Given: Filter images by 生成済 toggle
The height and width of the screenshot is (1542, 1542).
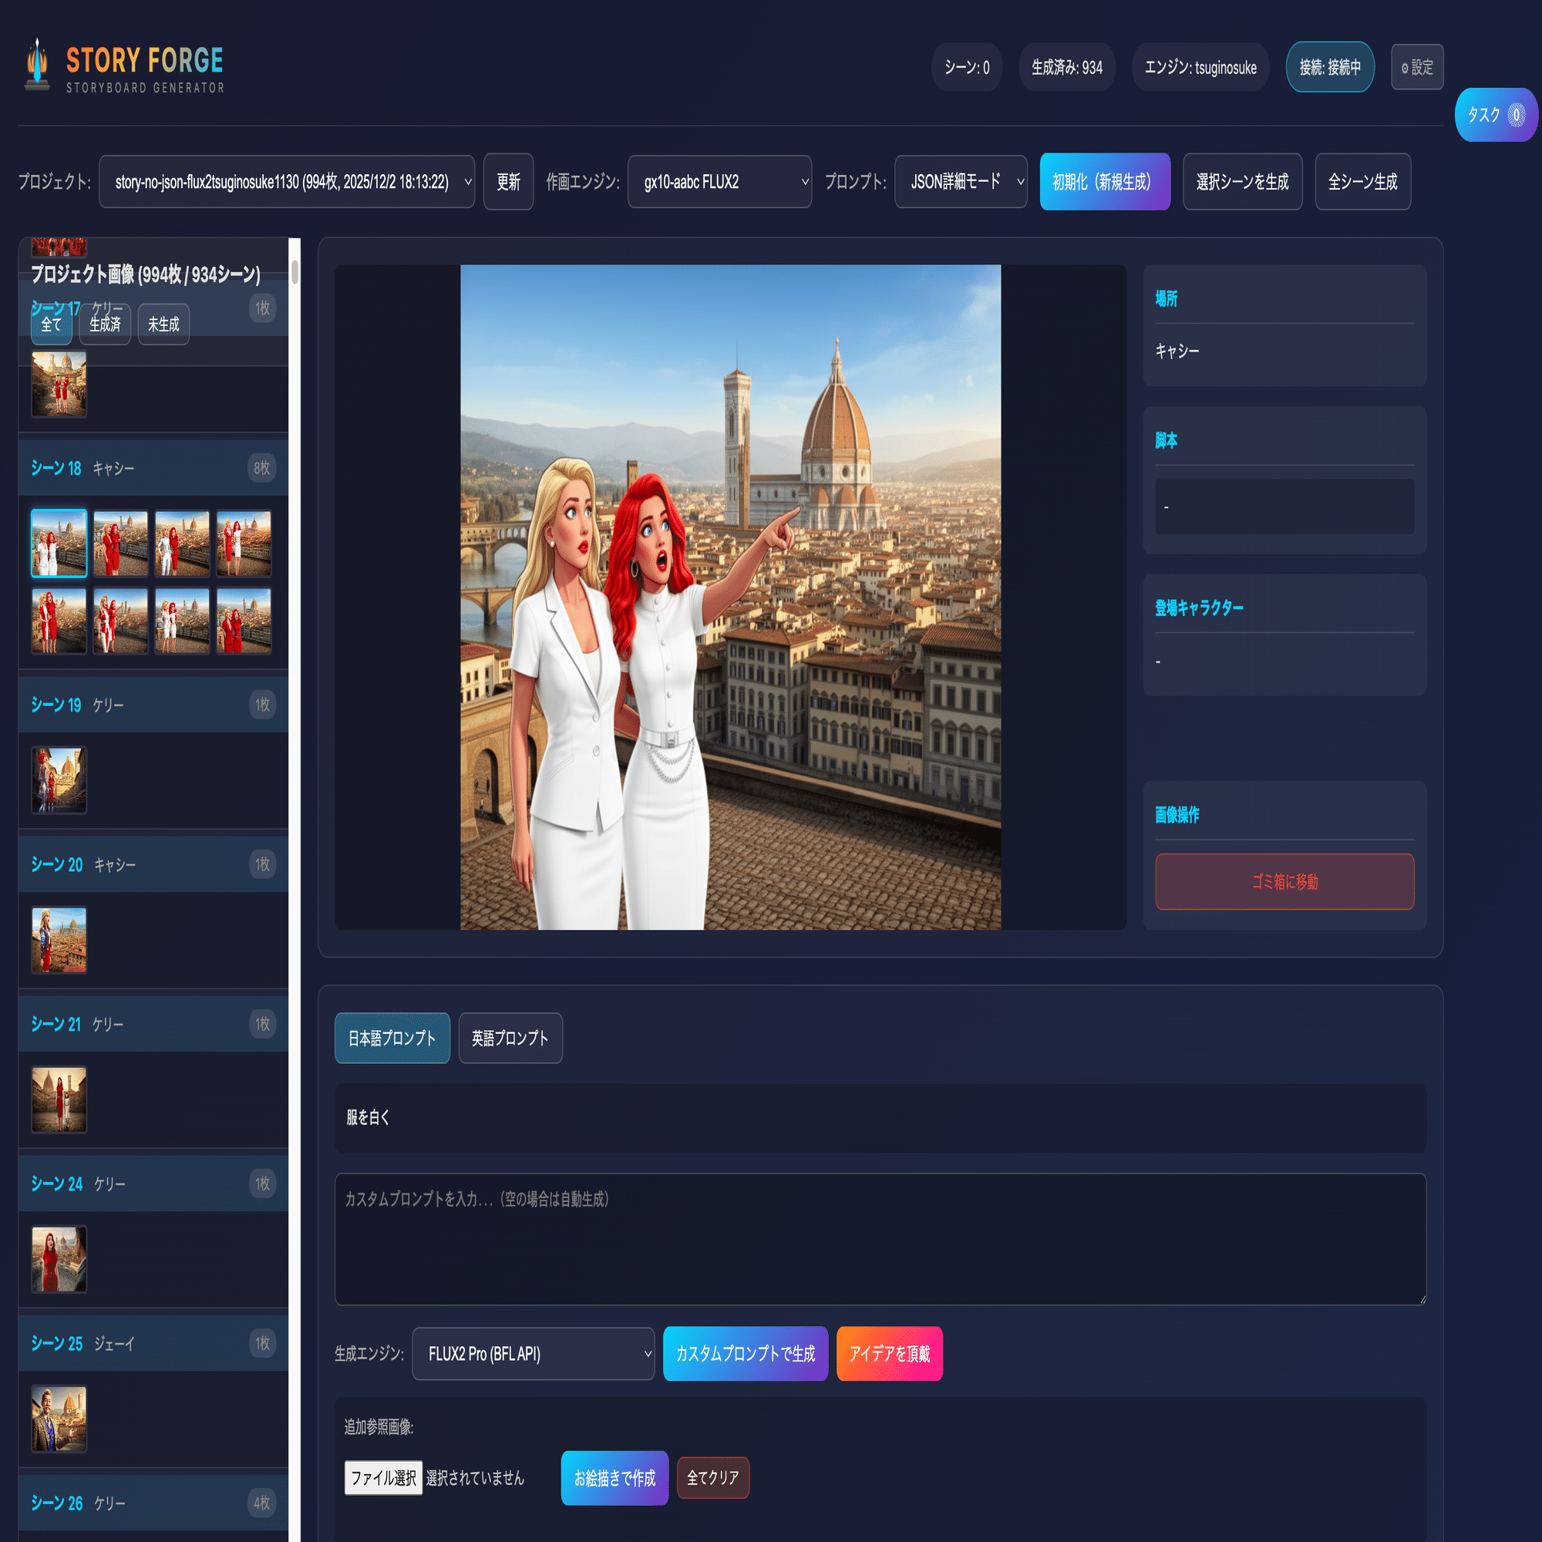Looking at the screenshot, I should (x=105, y=324).
